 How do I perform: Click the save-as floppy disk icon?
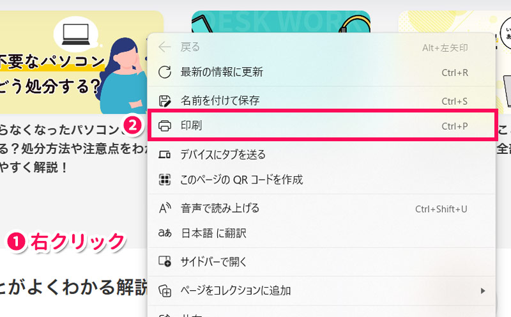pyautogui.click(x=165, y=101)
